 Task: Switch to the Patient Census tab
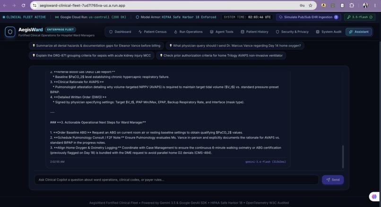(152, 32)
